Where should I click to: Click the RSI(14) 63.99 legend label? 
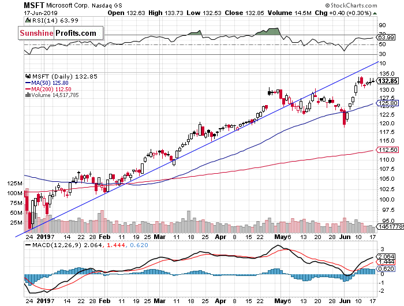point(55,21)
